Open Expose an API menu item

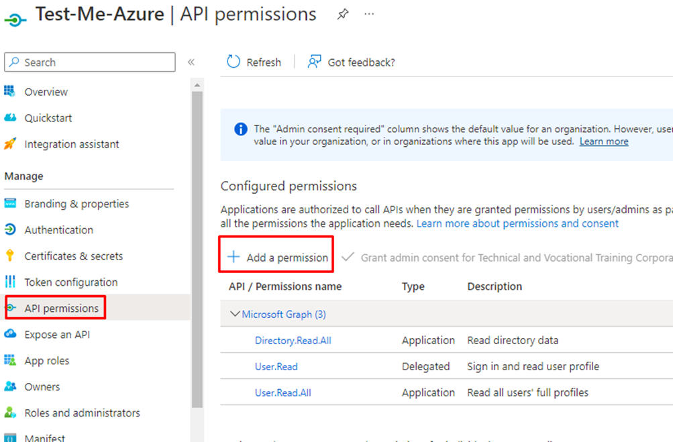[x=57, y=335]
